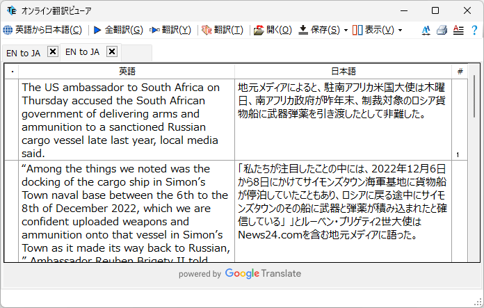Expand the 表示 dropdown arrow
Screen dimensions: 484x308
(400, 31)
